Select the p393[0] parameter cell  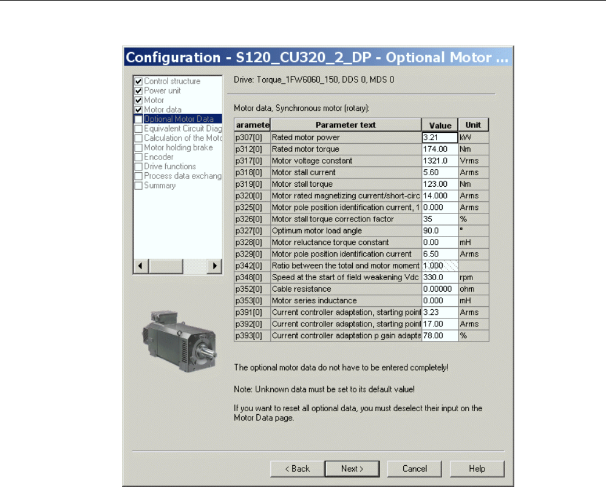point(252,335)
